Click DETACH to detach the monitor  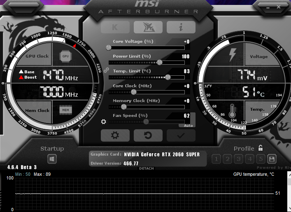pos(147,168)
